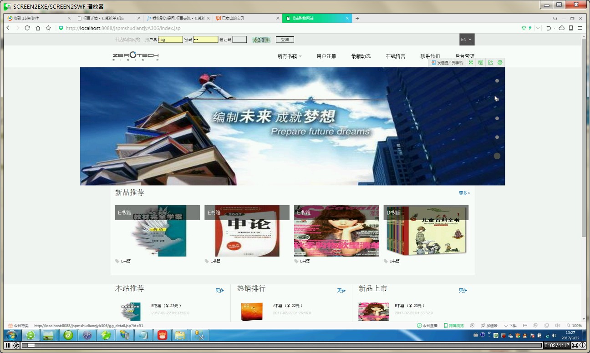Focus the 密码 password field
The image size is (590, 353).
coord(206,40)
